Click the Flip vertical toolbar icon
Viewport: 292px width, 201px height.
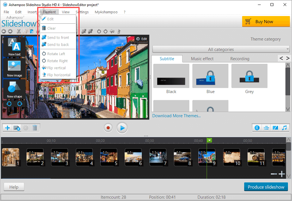(x=112, y=31)
